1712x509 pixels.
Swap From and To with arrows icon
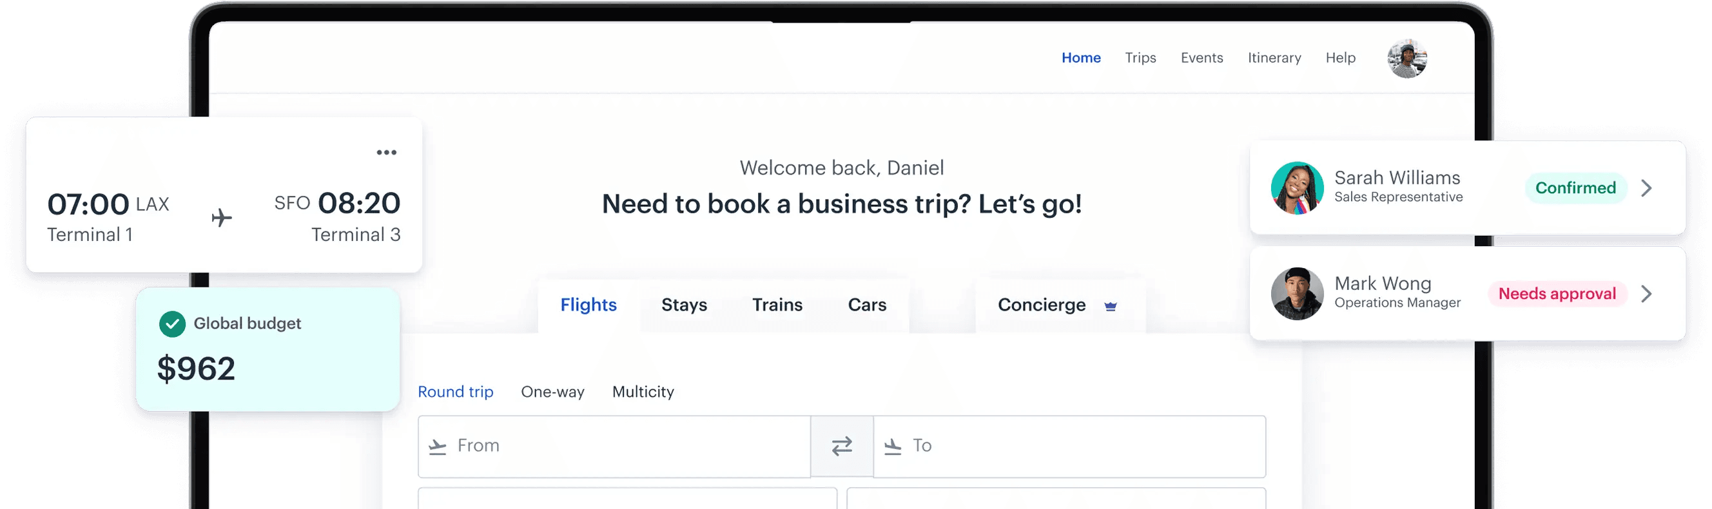pyautogui.click(x=841, y=446)
